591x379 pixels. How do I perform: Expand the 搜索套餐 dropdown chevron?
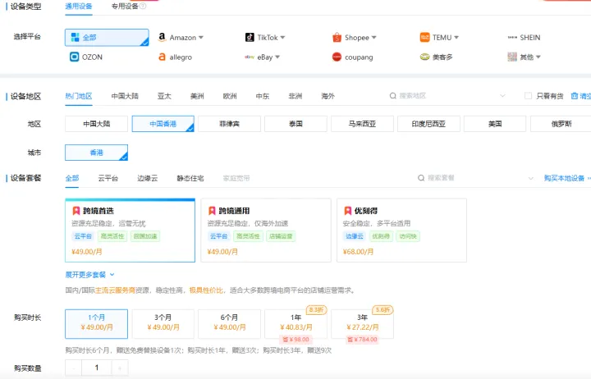[x=531, y=178]
